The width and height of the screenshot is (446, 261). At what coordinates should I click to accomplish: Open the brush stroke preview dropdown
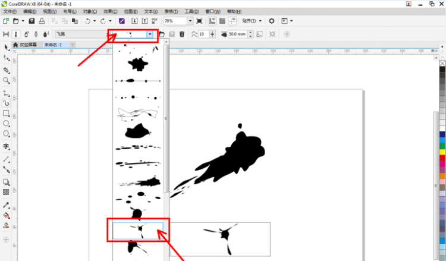tap(150, 34)
